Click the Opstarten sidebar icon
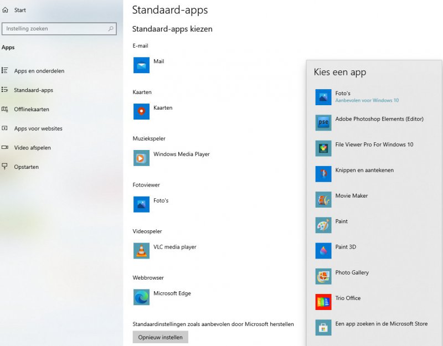443x346 pixels. coord(4,167)
